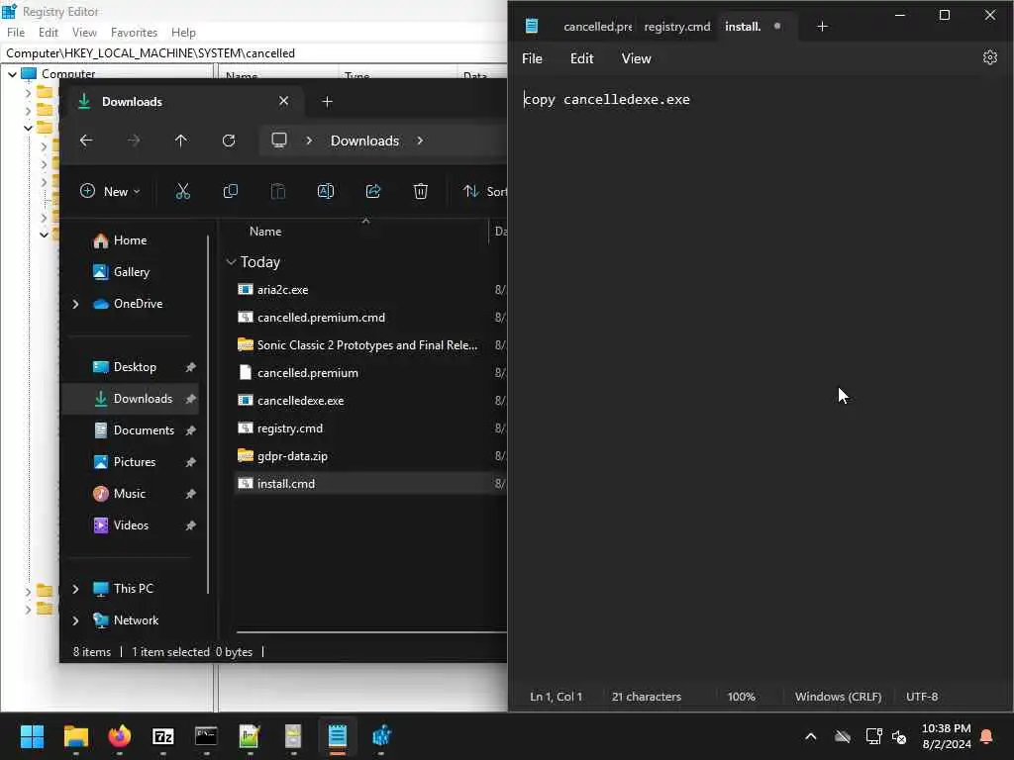Click Copy icon in Explorer toolbar

point(230,191)
